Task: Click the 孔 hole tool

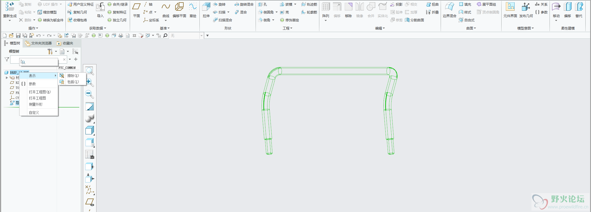Action: (263, 4)
